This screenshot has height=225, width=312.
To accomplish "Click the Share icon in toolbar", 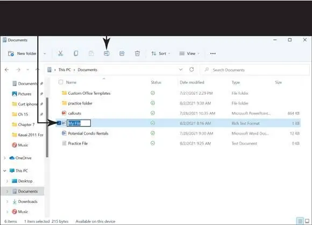I will tap(122, 53).
